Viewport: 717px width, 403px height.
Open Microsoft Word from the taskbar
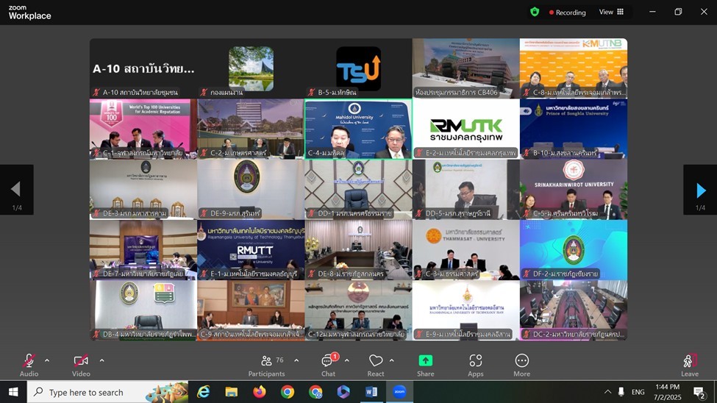click(x=371, y=392)
